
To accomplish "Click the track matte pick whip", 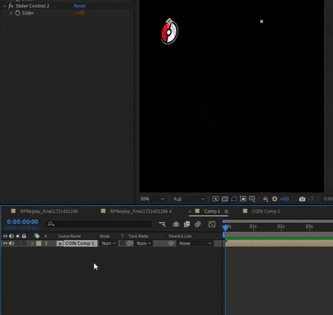I will pyautogui.click(x=130, y=244).
